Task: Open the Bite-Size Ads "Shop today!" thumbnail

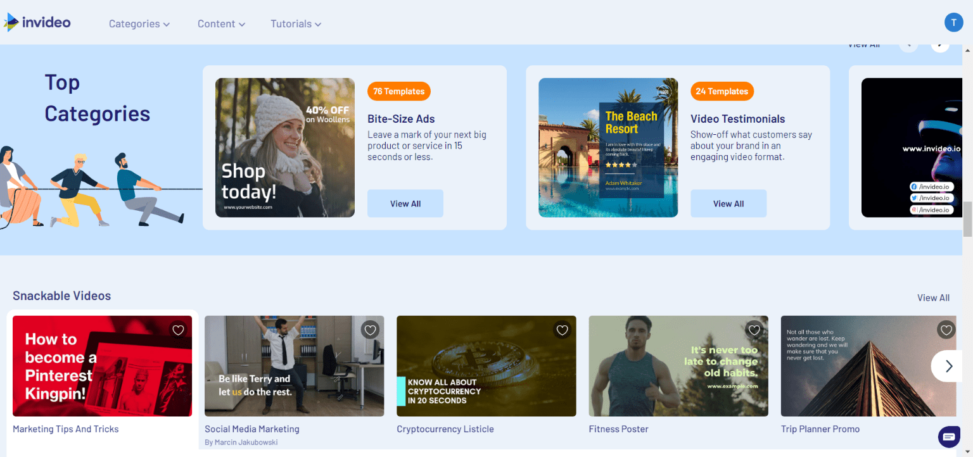Action: (285, 147)
